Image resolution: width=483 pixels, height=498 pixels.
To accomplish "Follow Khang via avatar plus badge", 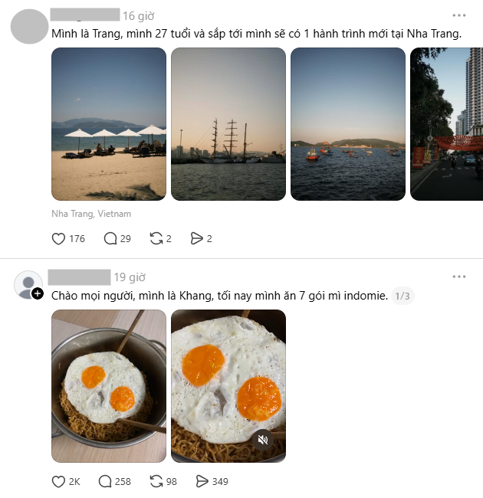I will [38, 293].
